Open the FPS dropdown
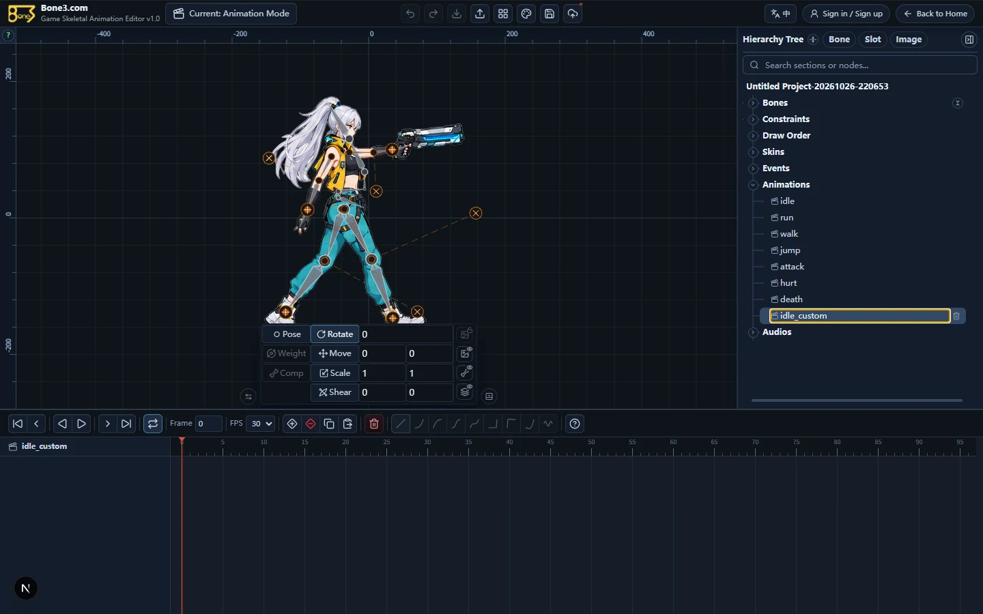 coord(260,424)
